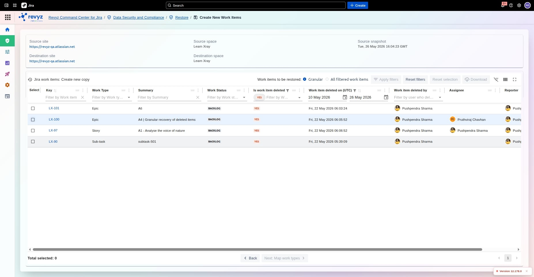Click the fullscreen table icon
534x277 pixels.
(x=514, y=80)
